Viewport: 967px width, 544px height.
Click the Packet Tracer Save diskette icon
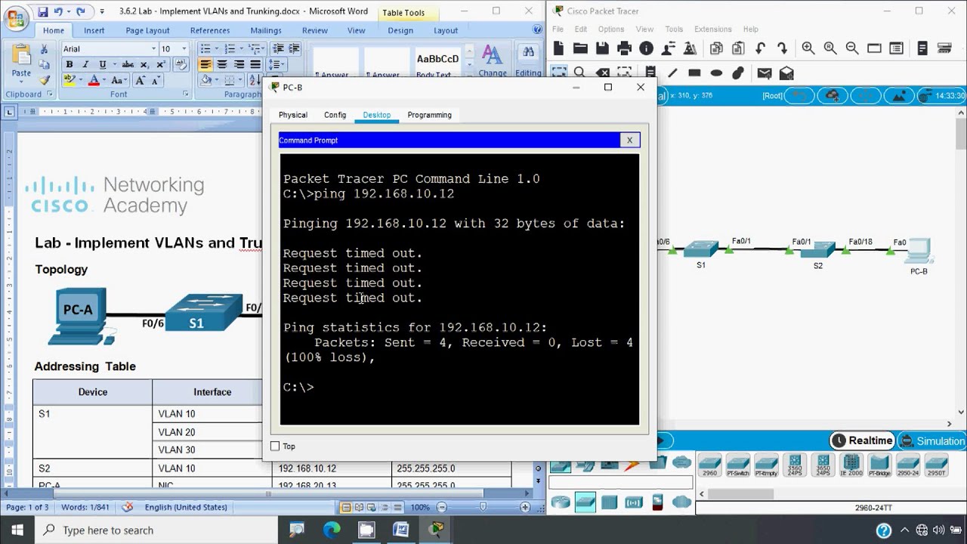coord(602,48)
